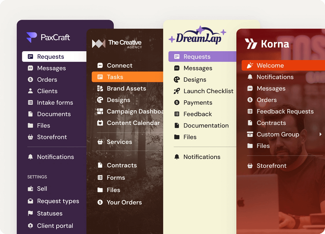This screenshot has width=325, height=234.
Task: Click Intake forms list icon in PaxCraft
Action: point(30,102)
